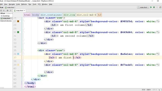Open the Navigate menu
Viewport: 162px width, 91px height.
click(12, 4)
